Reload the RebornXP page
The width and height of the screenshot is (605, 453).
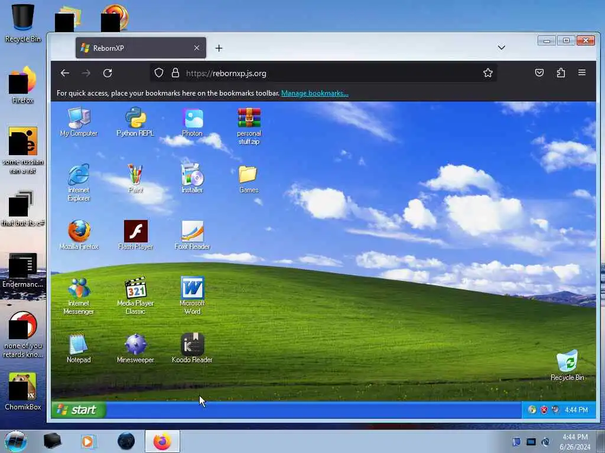(x=108, y=73)
